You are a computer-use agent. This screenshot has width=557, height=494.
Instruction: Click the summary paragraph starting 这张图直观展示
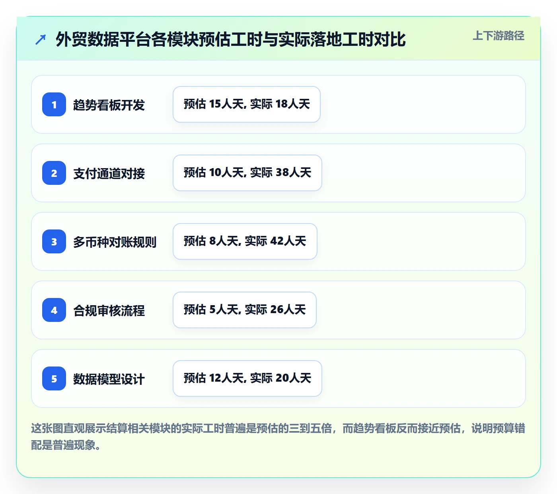click(x=278, y=437)
